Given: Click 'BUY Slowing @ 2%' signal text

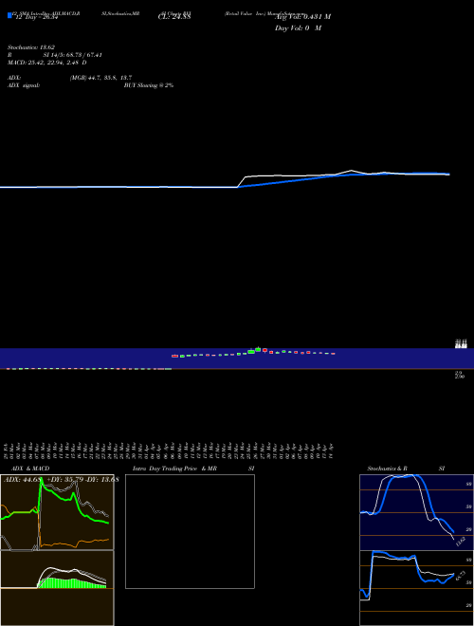Looking at the screenshot, I should pos(149,85).
